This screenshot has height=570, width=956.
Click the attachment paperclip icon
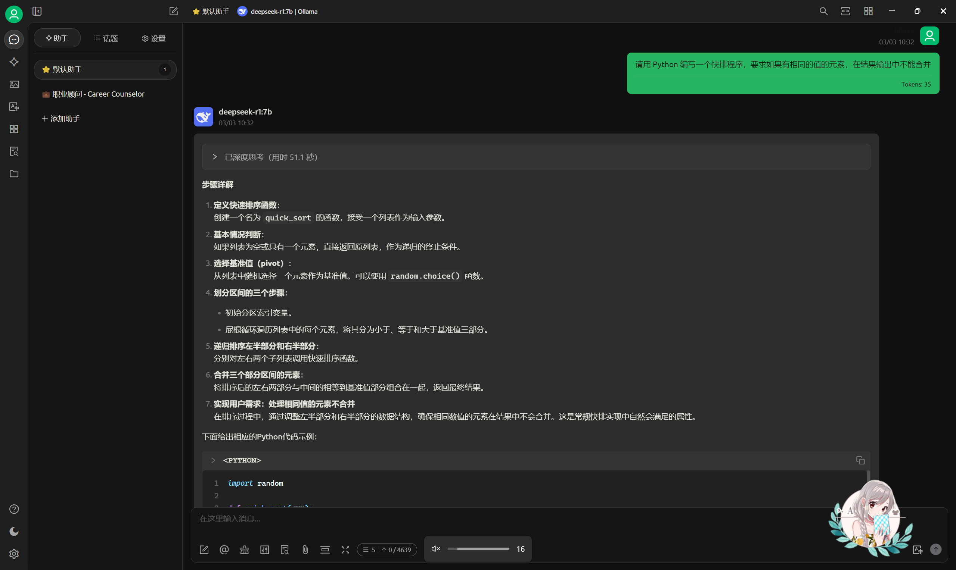(305, 549)
